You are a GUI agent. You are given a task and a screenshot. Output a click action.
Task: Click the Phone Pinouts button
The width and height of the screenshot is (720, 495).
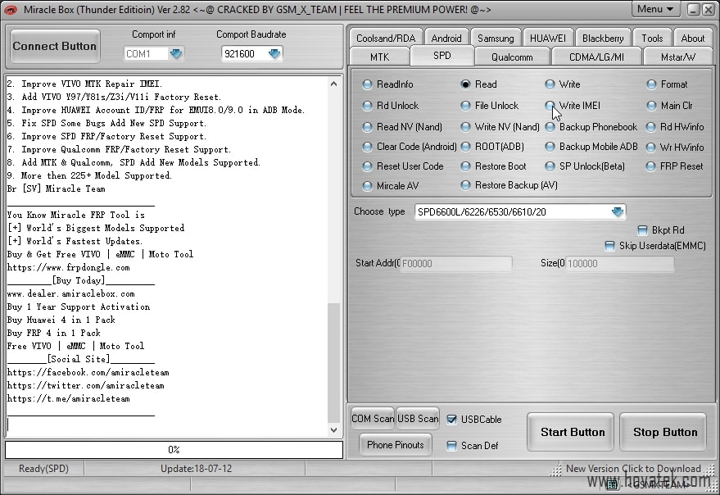pos(396,445)
